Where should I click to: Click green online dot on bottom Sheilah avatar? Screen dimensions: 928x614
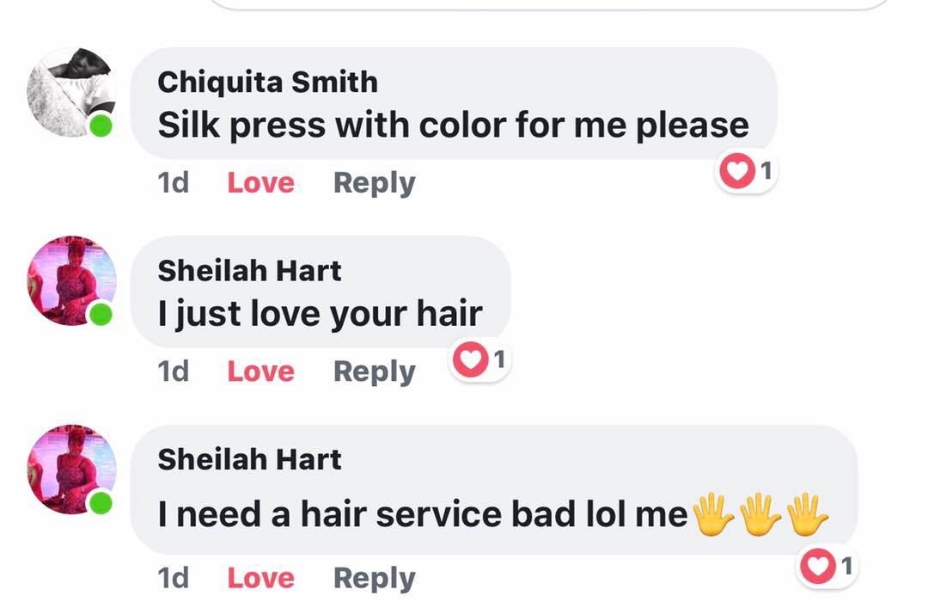coord(101,503)
